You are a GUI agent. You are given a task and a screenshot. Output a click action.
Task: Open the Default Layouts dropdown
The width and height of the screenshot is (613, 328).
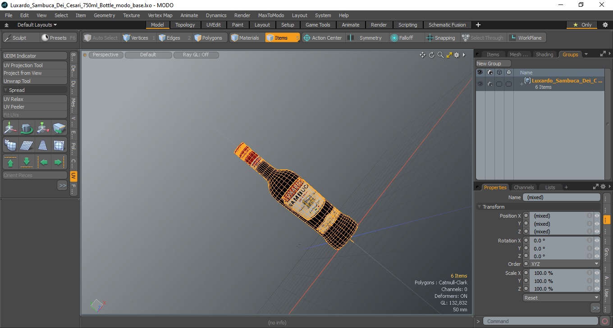click(37, 25)
